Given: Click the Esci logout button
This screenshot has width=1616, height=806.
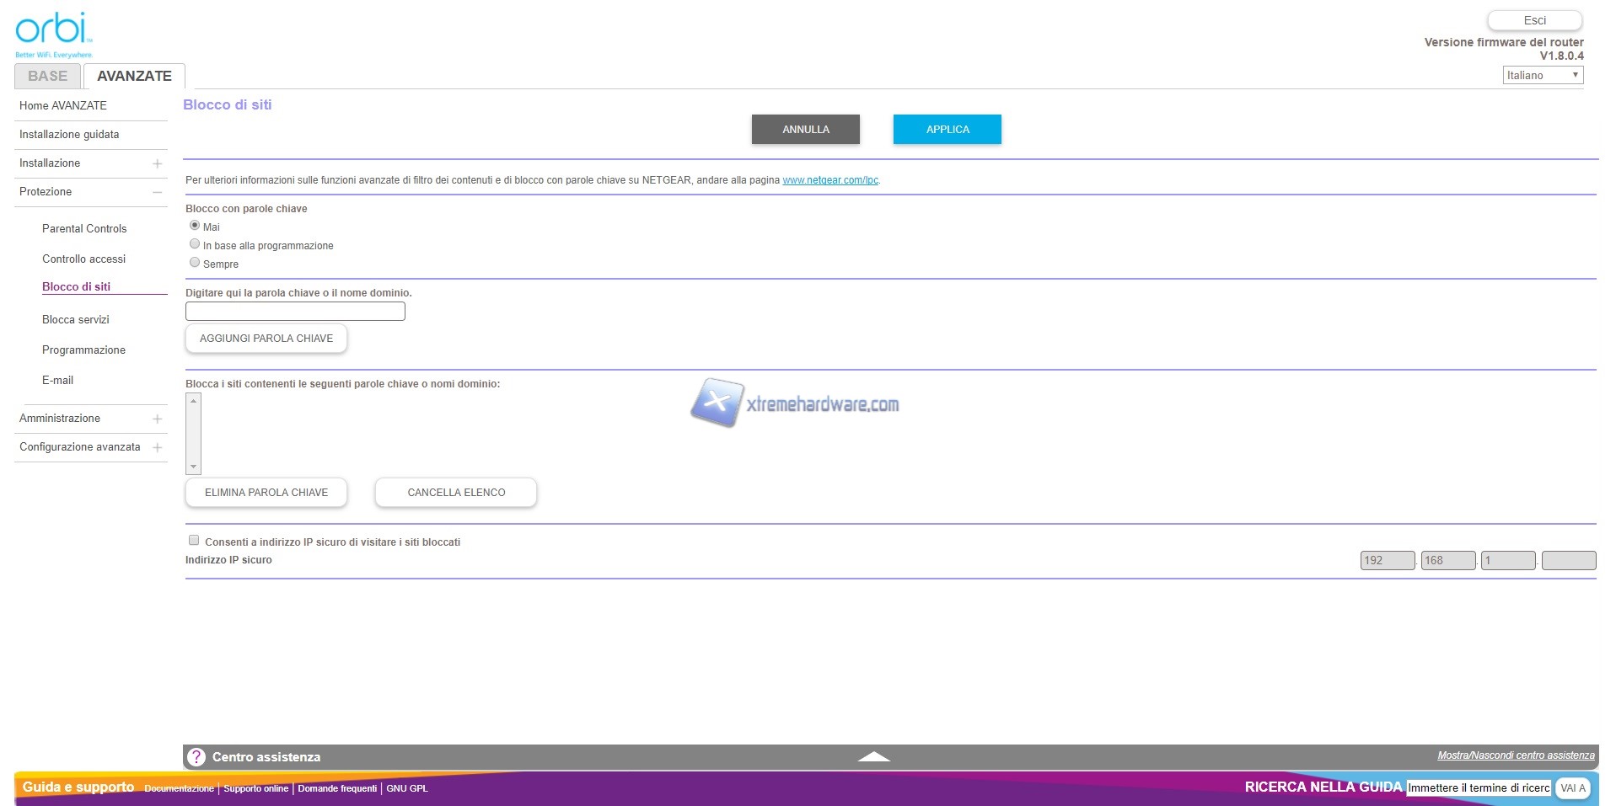Looking at the screenshot, I should (1534, 20).
